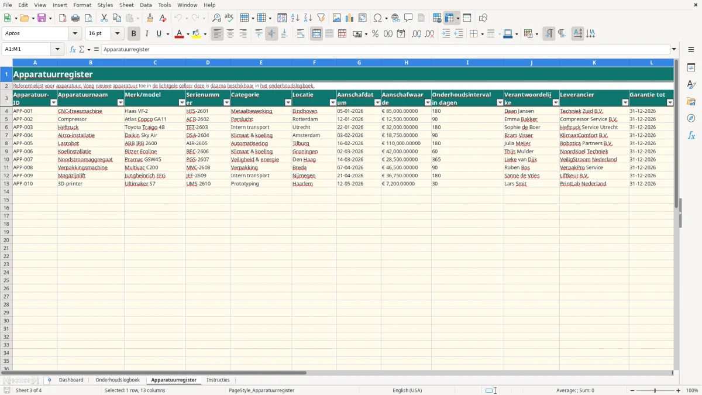This screenshot has width=702, height=395.
Task: Open the Sort dialog
Action: click(x=282, y=18)
